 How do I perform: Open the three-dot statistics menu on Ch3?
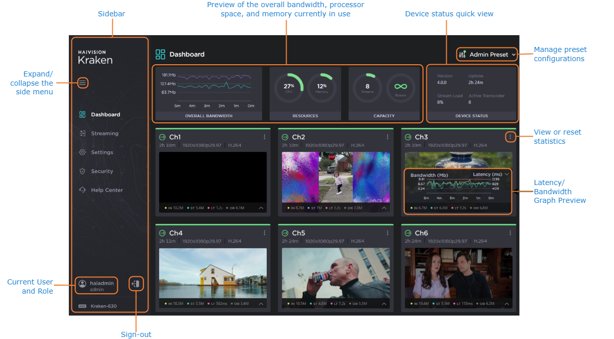pos(510,137)
